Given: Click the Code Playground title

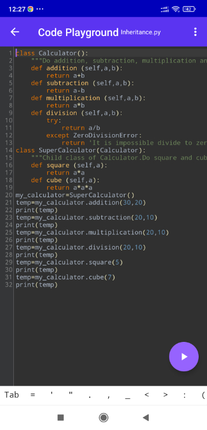Looking at the screenshot, I should (78, 32).
